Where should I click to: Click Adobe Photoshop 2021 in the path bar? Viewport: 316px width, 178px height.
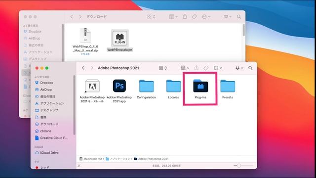(151, 159)
